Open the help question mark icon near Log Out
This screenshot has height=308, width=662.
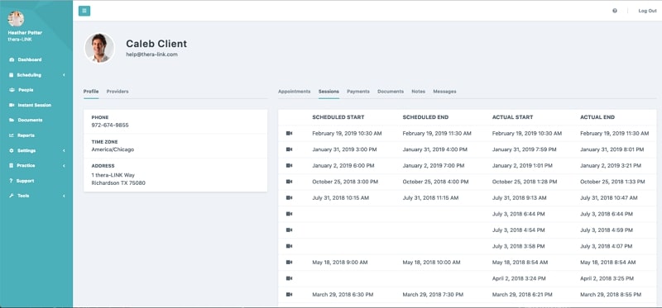615,11
